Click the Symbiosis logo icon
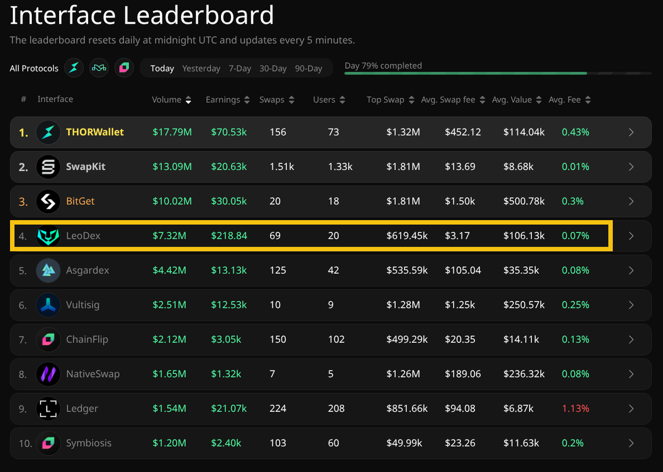 [48, 443]
